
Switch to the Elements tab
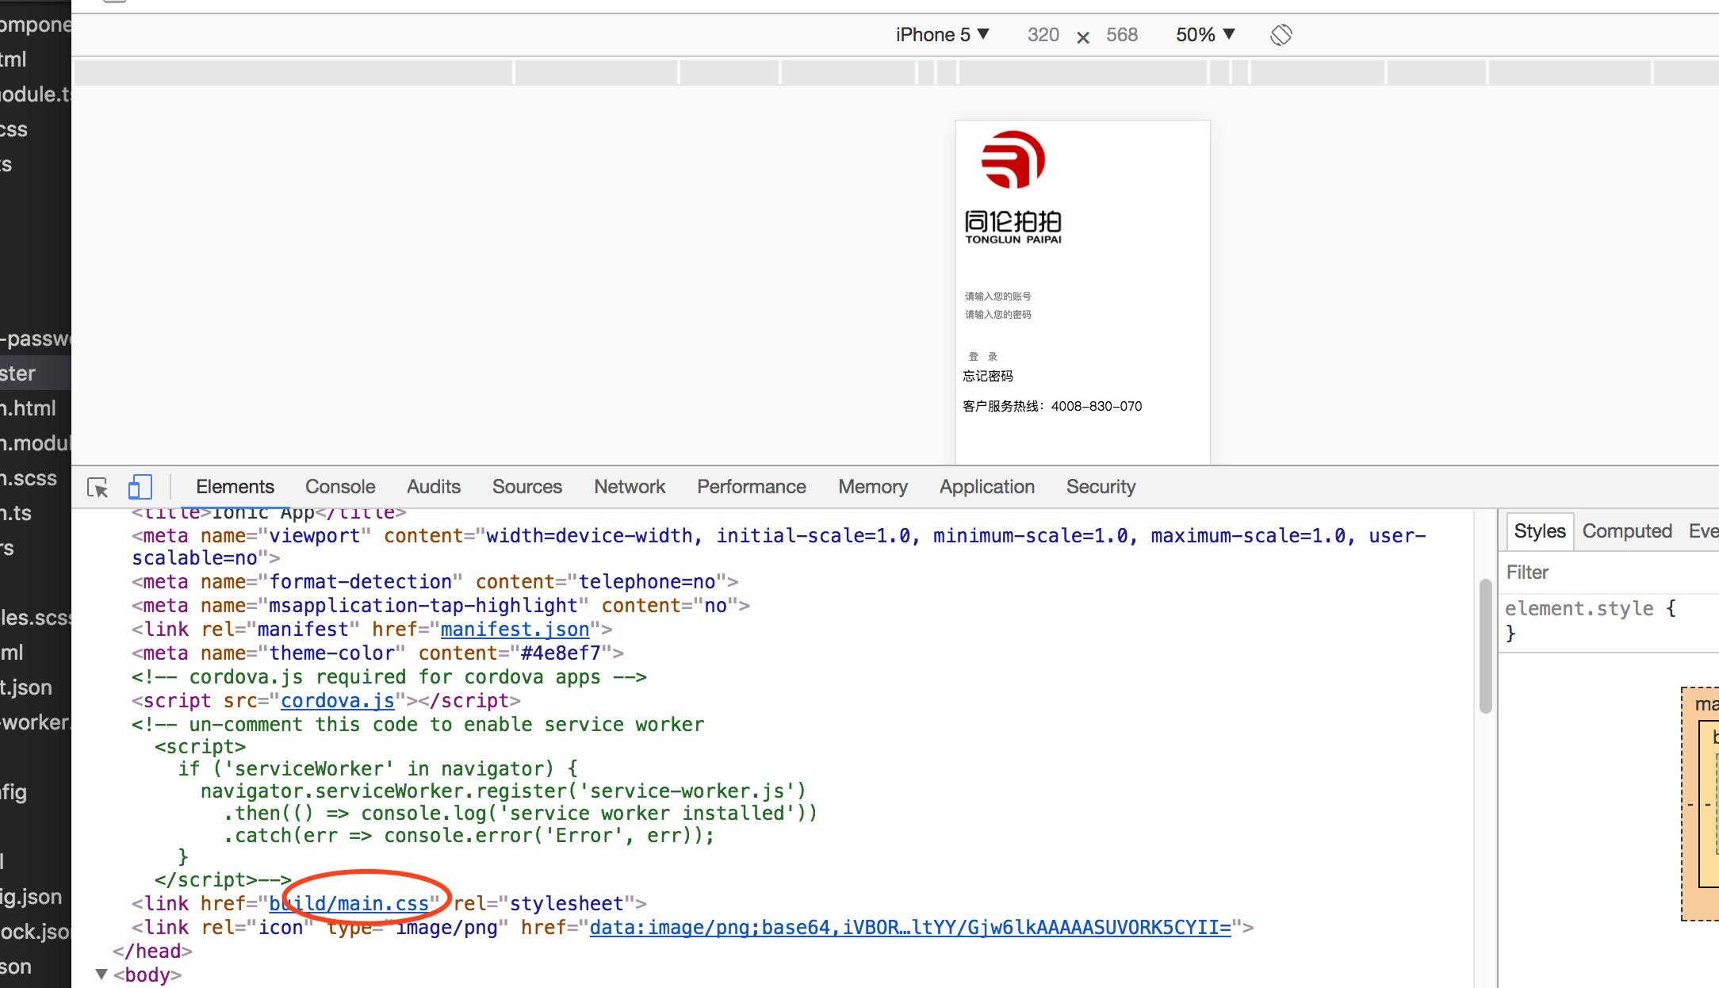pos(235,487)
